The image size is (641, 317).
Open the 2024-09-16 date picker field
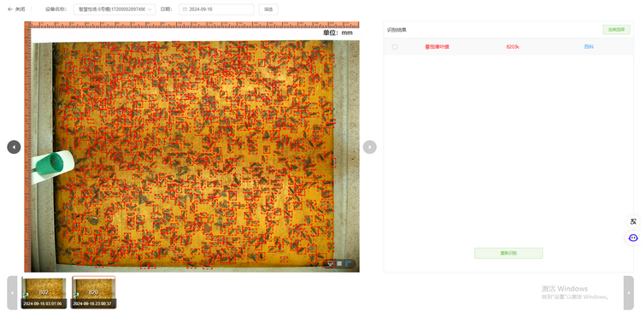(216, 9)
